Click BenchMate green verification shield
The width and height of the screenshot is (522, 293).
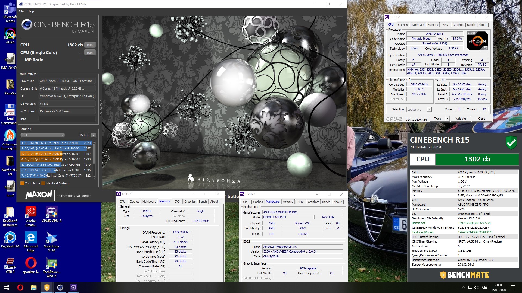coord(511,142)
